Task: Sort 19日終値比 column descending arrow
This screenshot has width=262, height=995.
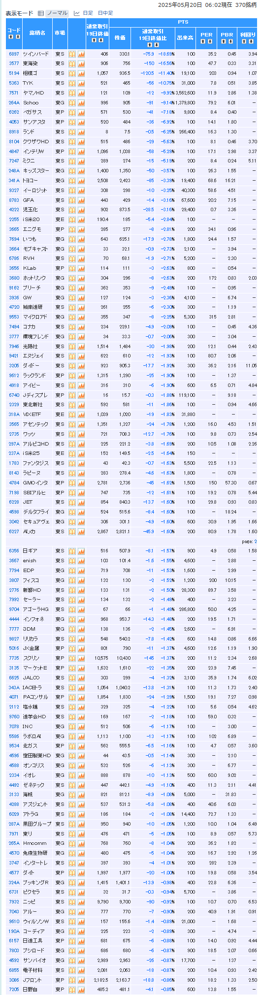Action: point(156,44)
